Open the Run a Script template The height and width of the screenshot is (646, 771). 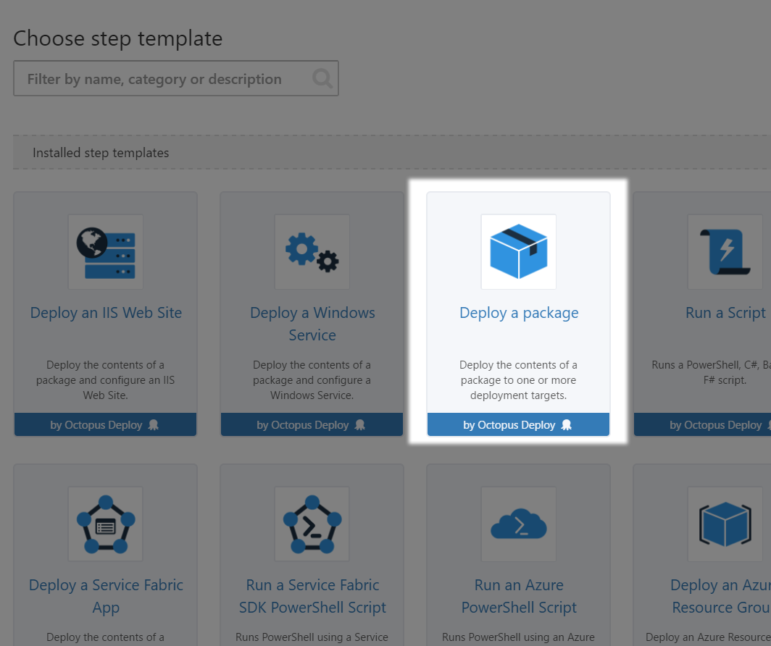coord(725,312)
